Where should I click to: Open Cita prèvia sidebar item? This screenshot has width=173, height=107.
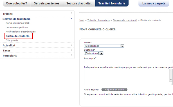(x=12, y=40)
